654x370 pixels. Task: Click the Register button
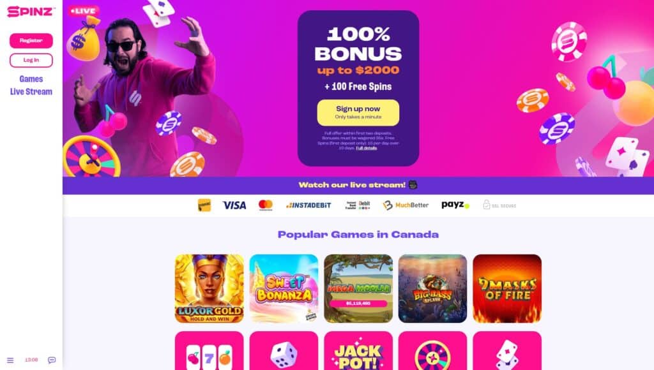click(31, 40)
